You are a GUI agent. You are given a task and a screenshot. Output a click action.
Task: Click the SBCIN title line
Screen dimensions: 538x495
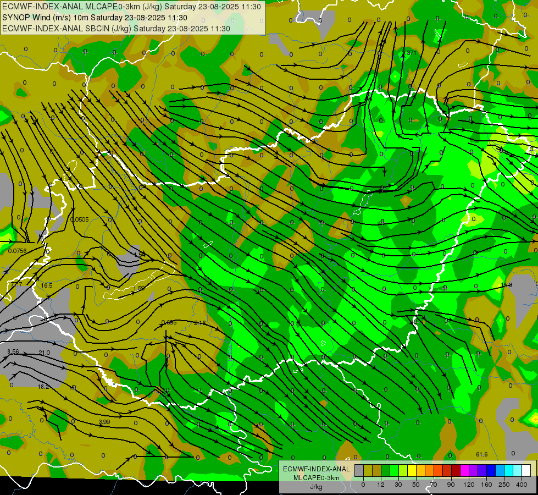click(x=116, y=29)
